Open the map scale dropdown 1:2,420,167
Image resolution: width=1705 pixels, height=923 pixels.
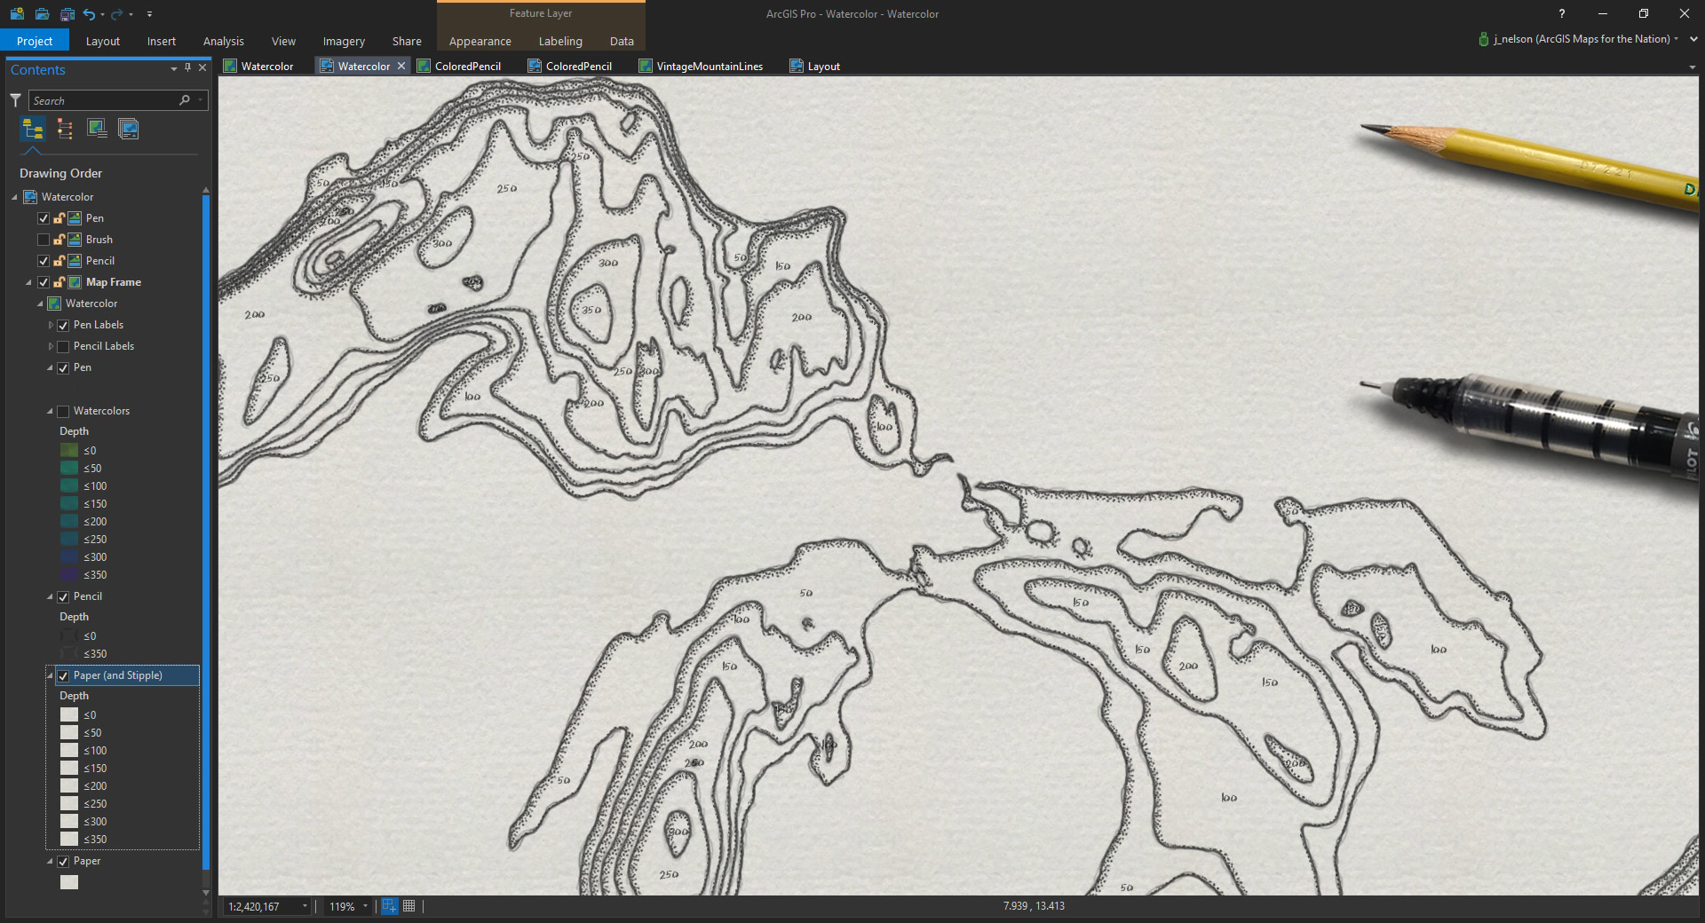coord(305,906)
